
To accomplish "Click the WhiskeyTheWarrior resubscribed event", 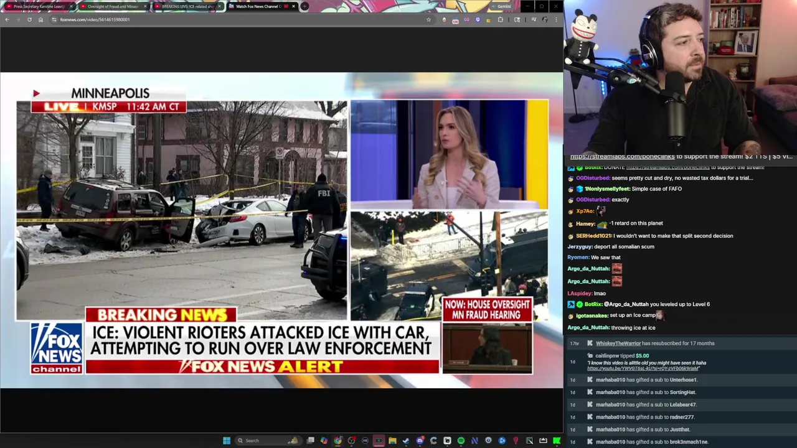I will click(681, 343).
